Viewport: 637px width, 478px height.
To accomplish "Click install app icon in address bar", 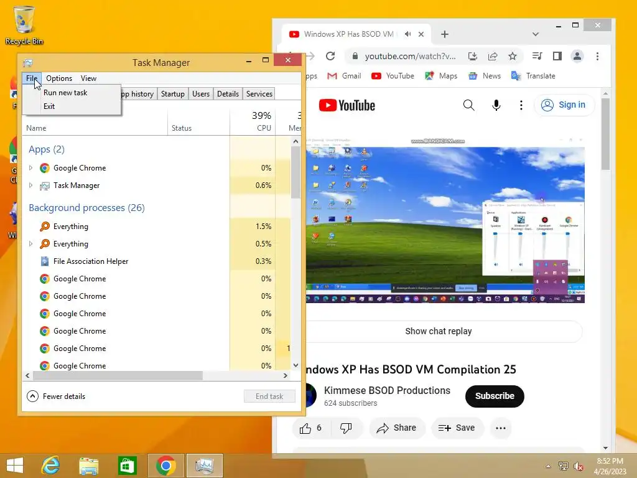I will point(472,56).
